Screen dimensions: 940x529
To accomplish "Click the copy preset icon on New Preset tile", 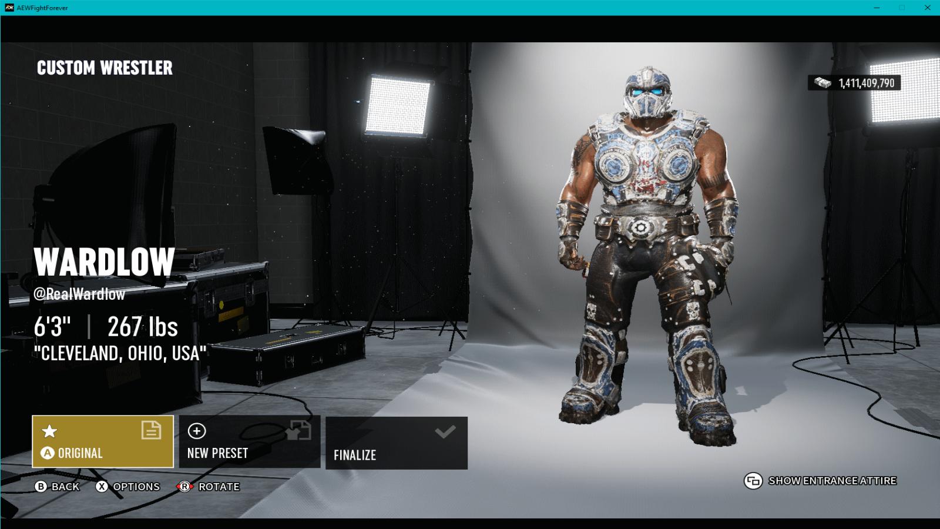I will pos(298,430).
